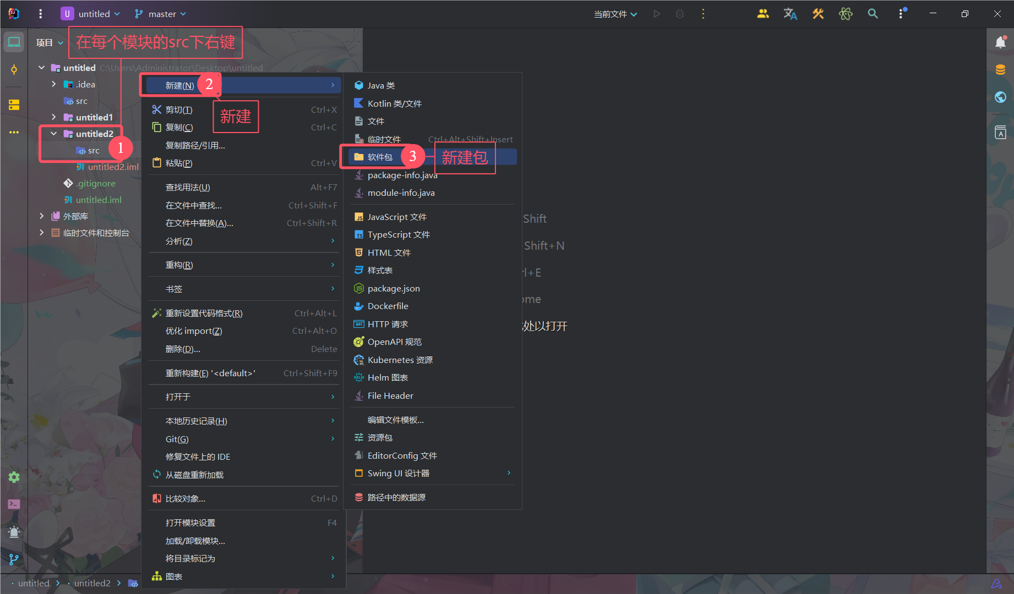Collapse the untitled2 module node
Screen dimensions: 1014x594
(53, 134)
